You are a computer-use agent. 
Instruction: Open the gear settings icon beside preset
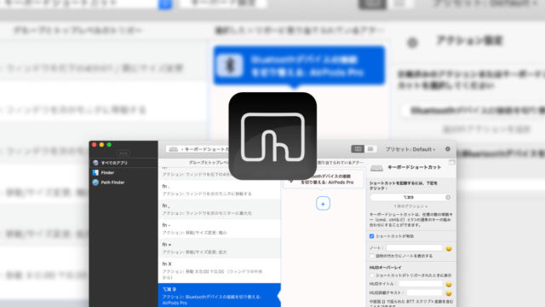click(x=448, y=149)
